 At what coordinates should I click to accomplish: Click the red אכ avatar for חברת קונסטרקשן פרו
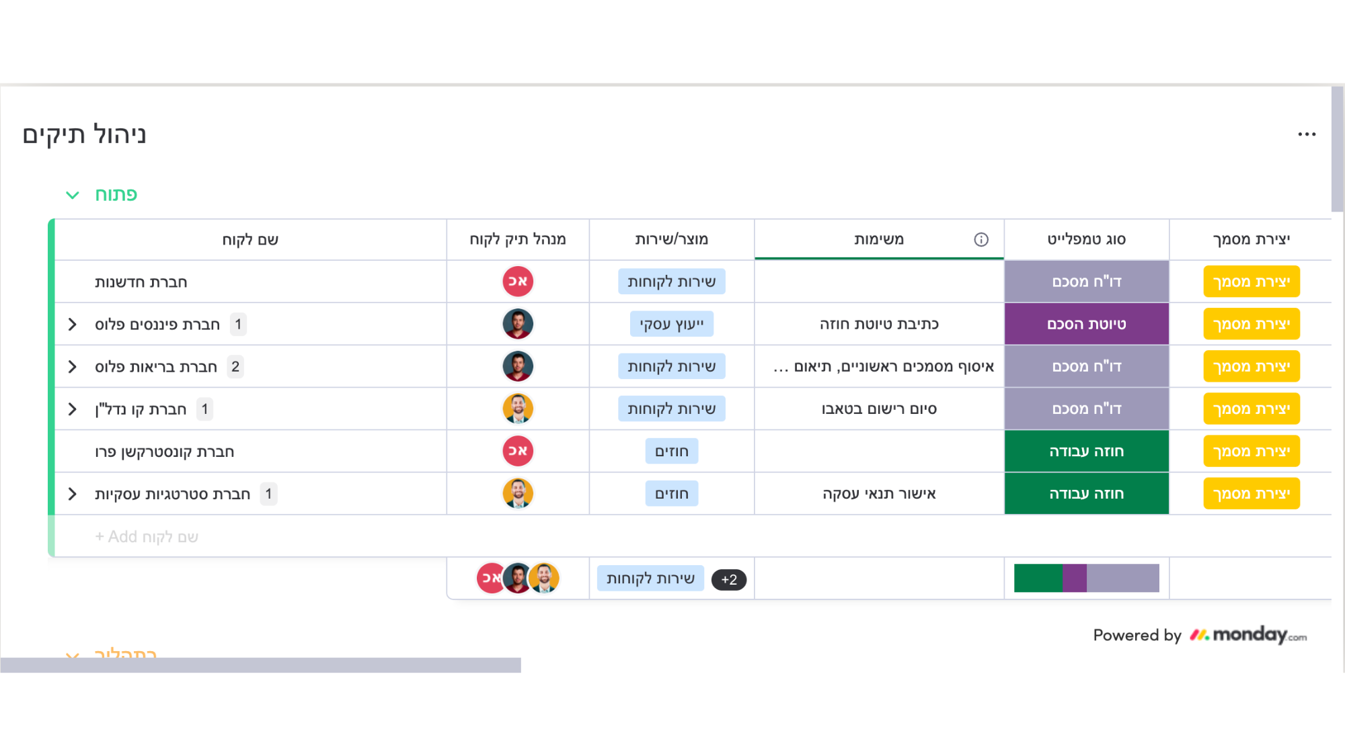point(518,451)
